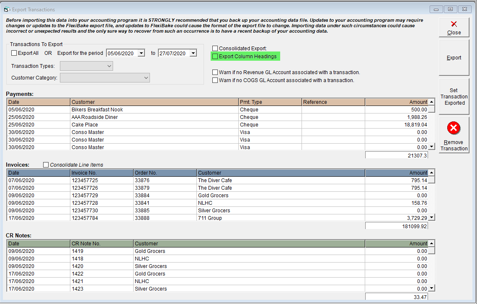The height and width of the screenshot is (304, 477).
Task: Open the start date picker dropdown arrow
Action: [x=141, y=53]
